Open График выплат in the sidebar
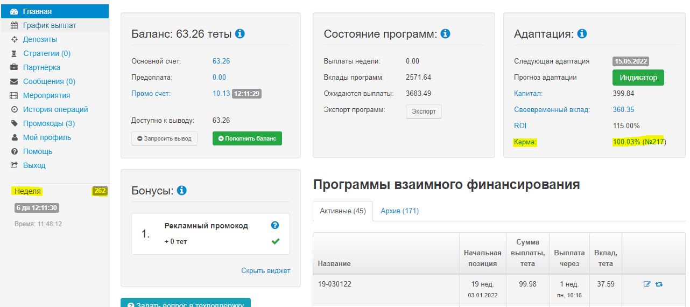 click(49, 25)
